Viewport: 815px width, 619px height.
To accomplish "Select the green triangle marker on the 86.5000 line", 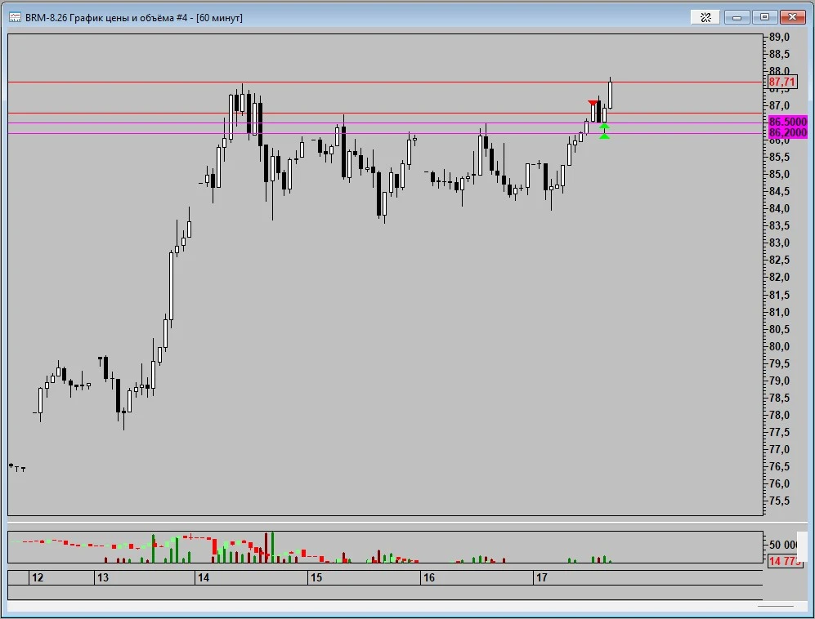I will pos(604,127).
